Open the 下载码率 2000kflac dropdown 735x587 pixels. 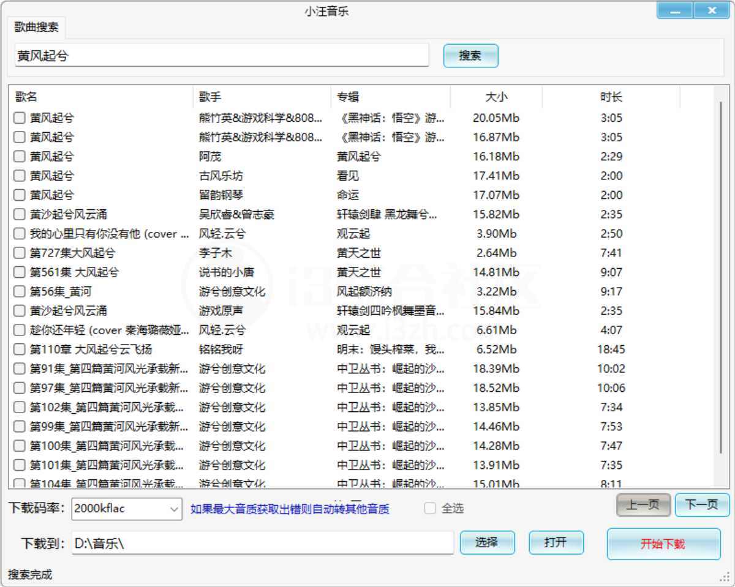127,509
